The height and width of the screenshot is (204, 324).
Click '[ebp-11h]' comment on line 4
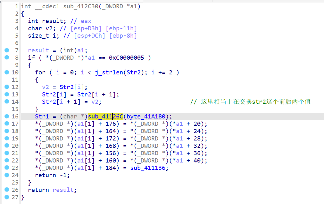[121, 28]
